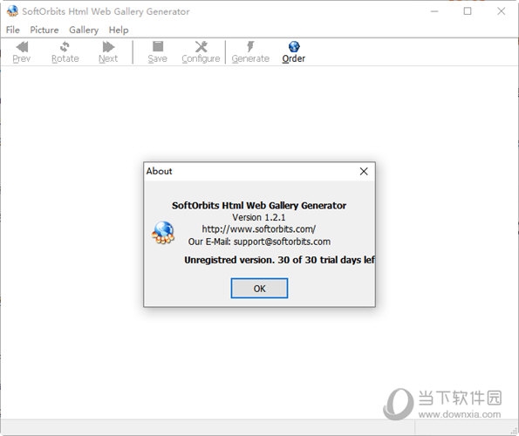Close the main application window
This screenshot has width=519, height=436.
[x=502, y=11]
